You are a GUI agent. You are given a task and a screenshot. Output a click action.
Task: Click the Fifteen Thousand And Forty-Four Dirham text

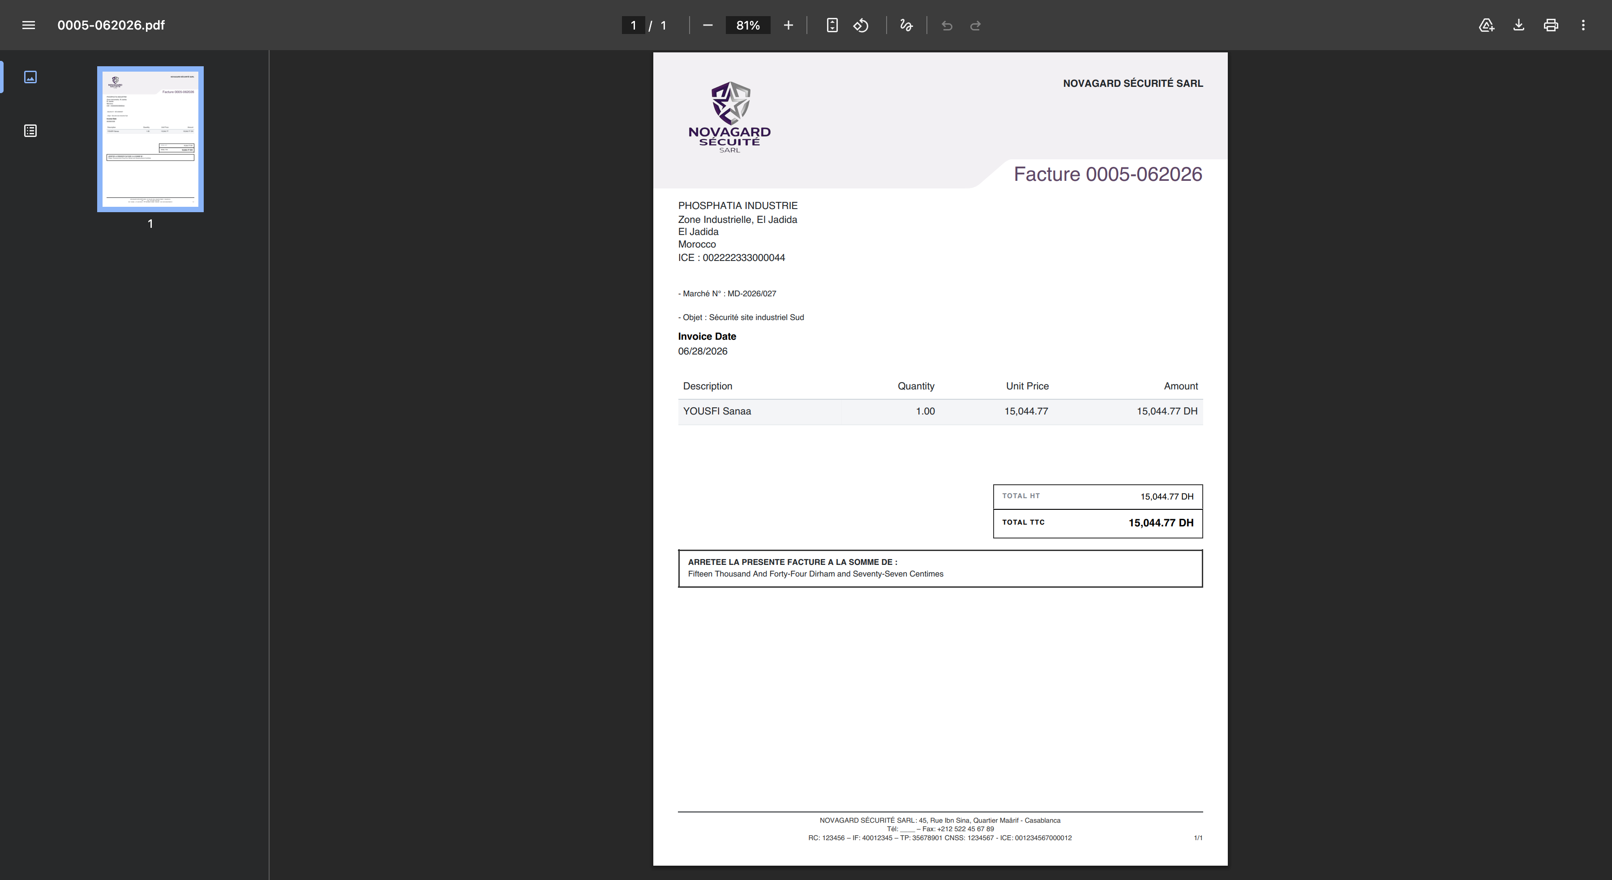[x=815, y=574]
